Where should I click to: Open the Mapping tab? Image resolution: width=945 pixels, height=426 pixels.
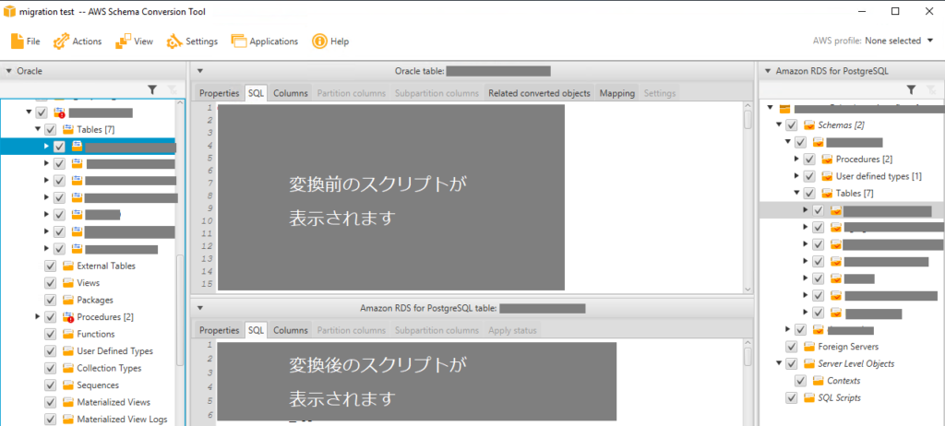pos(617,93)
